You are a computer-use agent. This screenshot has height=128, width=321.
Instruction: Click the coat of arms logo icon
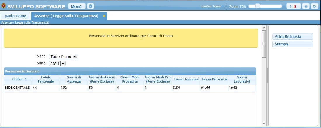point(3,6)
